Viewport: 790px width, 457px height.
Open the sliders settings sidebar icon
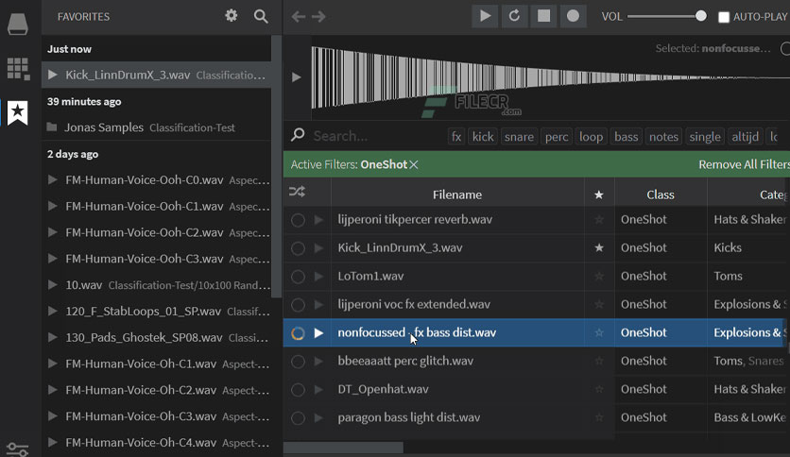(x=18, y=449)
